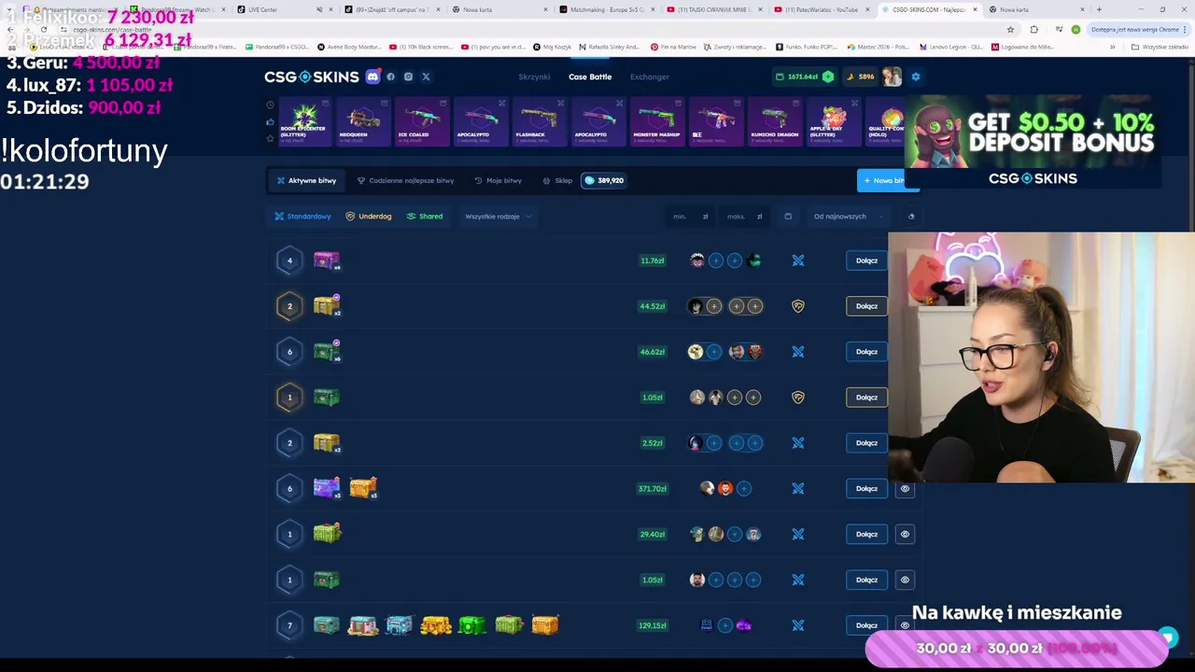Click the CSGO-SKINS logo
1195x672 pixels.
click(311, 77)
